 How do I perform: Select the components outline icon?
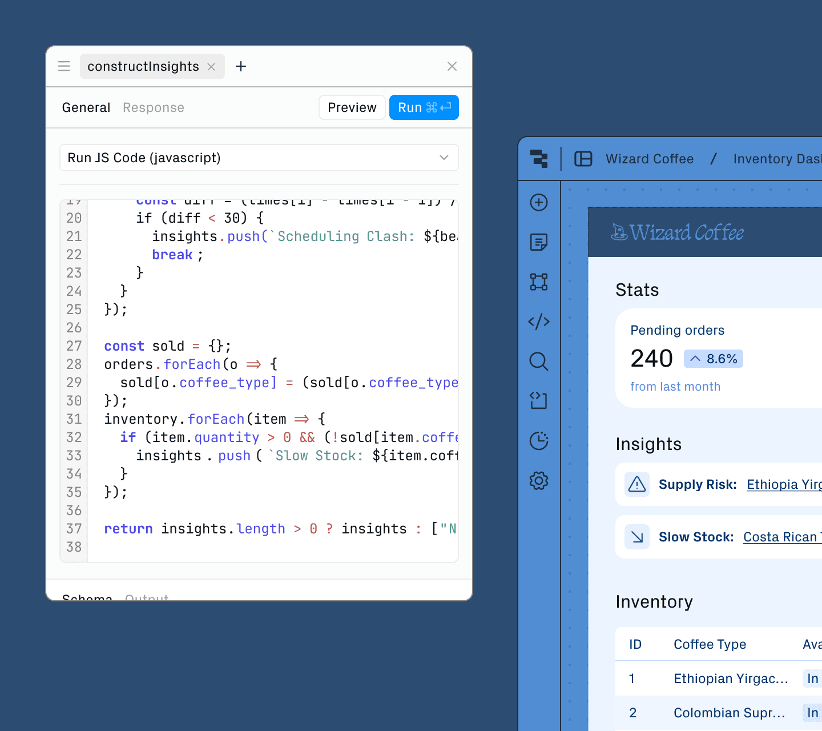click(539, 282)
